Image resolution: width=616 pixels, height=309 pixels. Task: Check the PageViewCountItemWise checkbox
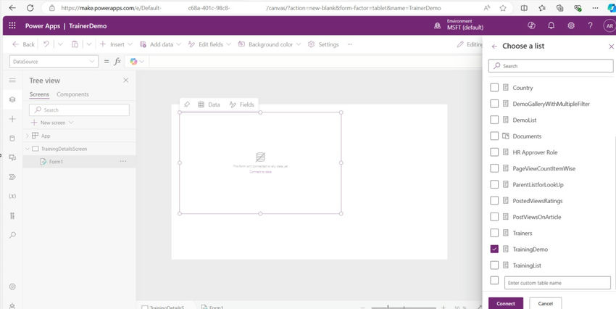494,168
